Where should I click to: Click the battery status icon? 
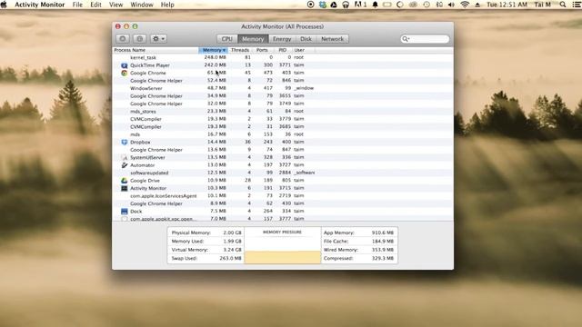tap(387, 5)
